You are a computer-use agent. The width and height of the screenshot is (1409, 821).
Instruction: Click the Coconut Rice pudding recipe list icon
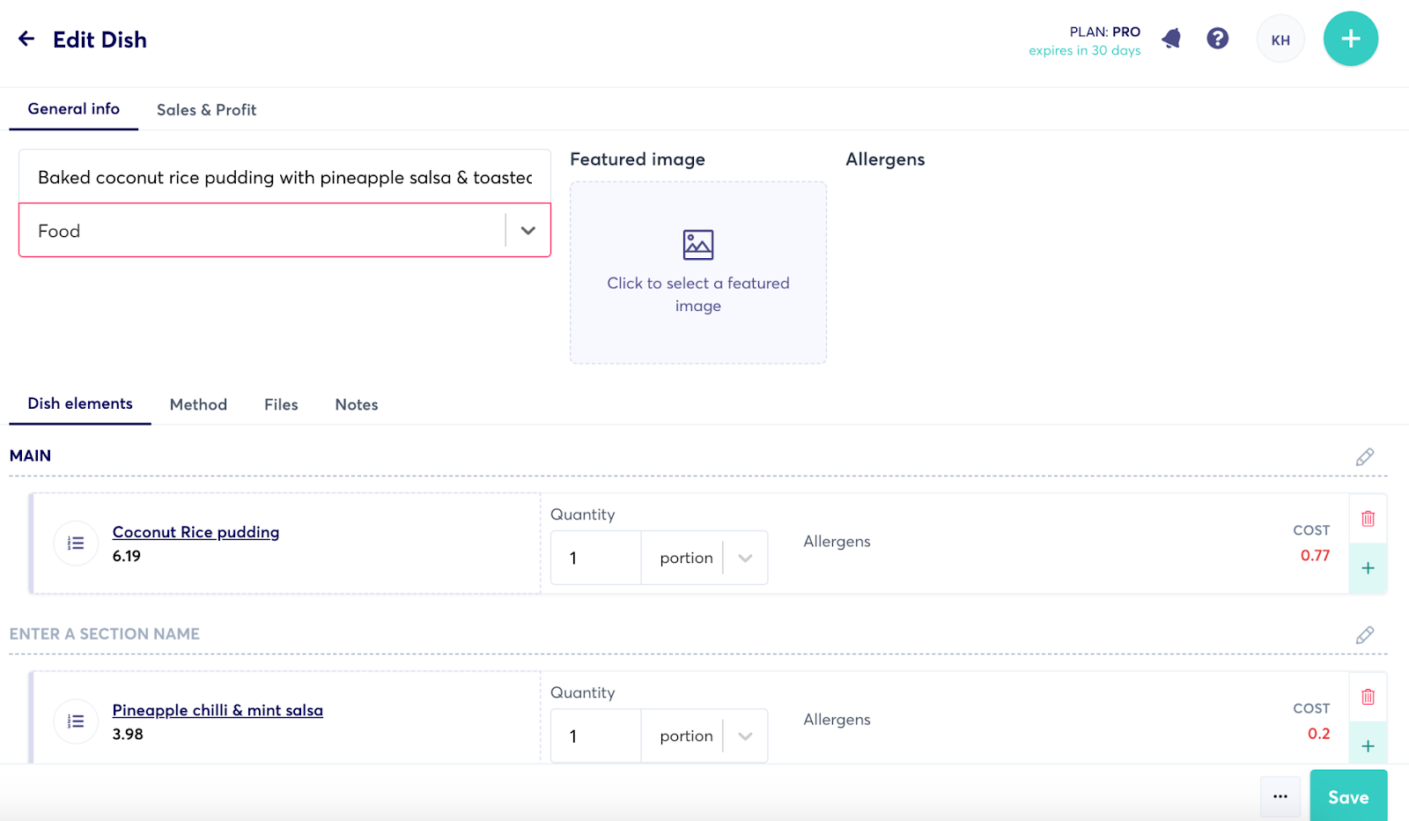pyautogui.click(x=76, y=544)
